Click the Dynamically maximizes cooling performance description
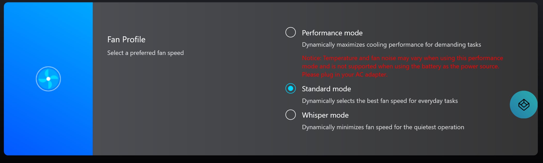The height and width of the screenshot is (163, 543). coord(391,45)
